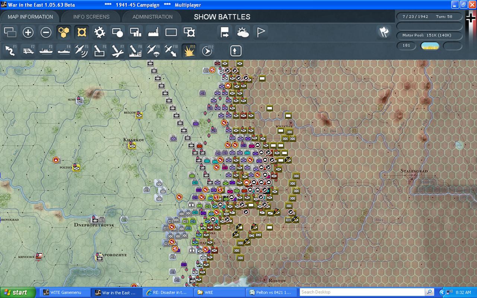Click the Stalingrad city label
The height and width of the screenshot is (298, 477).
[414, 171]
